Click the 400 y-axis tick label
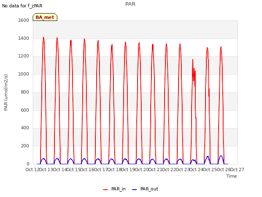262x197 pixels. tap(25, 128)
